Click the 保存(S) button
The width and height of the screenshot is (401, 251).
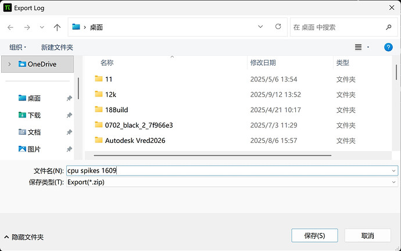[314, 235]
